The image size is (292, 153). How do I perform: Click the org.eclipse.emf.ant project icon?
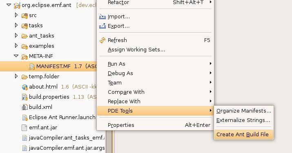pyautogui.click(x=17, y=5)
